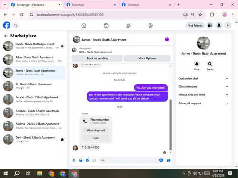Click the Call button in phone card
This screenshot has width=238, height=178.
96,138
